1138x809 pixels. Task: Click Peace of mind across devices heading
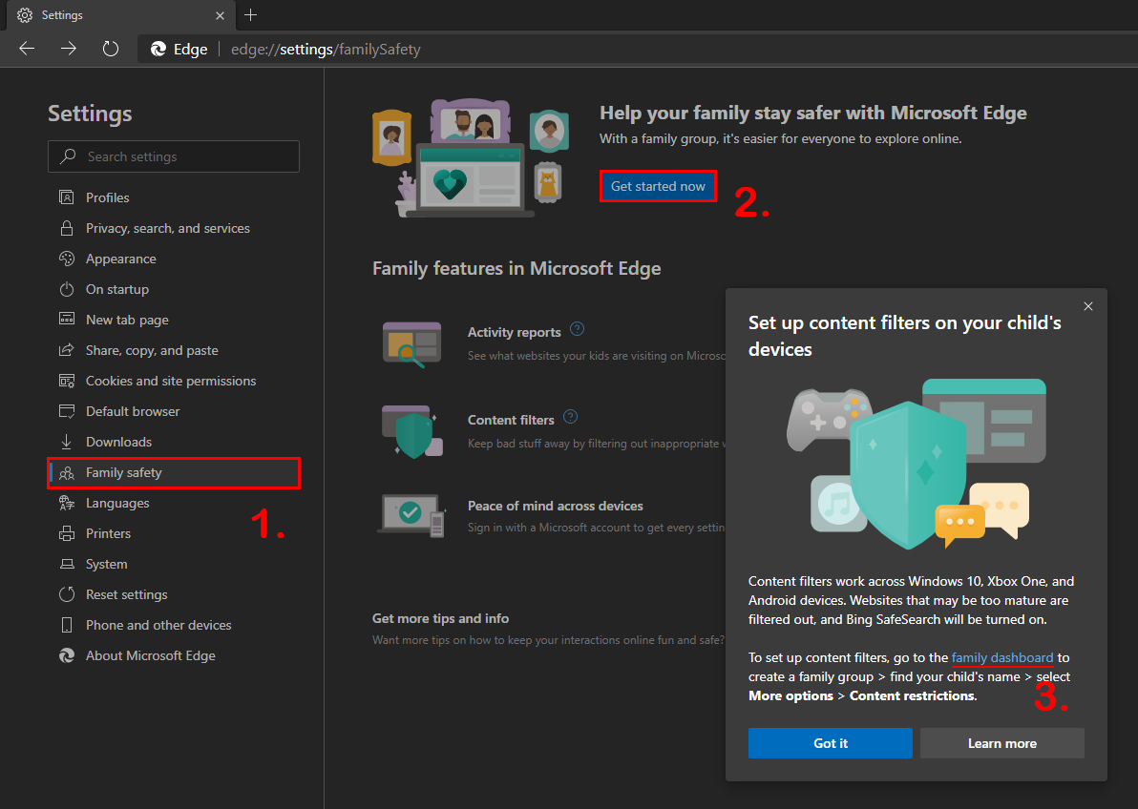pos(556,506)
